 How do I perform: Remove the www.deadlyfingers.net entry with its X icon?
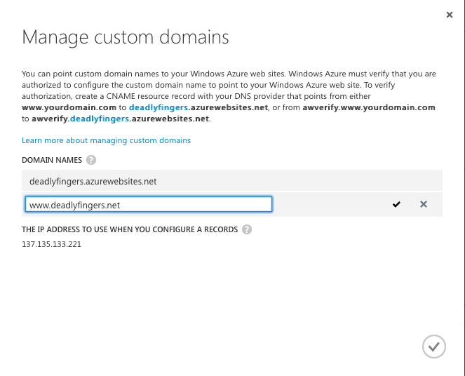[x=424, y=204]
